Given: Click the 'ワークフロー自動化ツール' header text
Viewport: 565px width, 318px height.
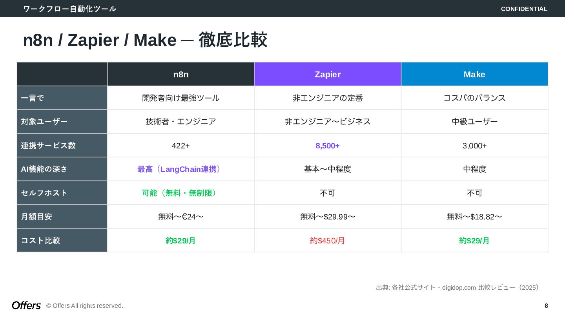Looking at the screenshot, I should coord(70,9).
